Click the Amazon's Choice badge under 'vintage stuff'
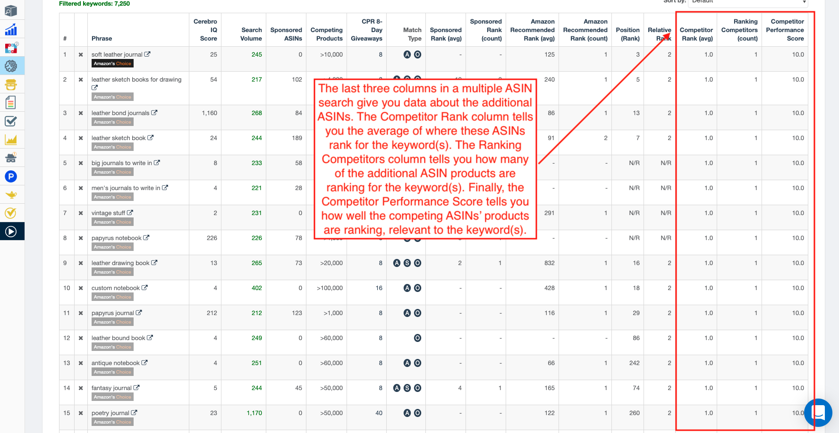The width and height of the screenshot is (839, 433). (112, 222)
